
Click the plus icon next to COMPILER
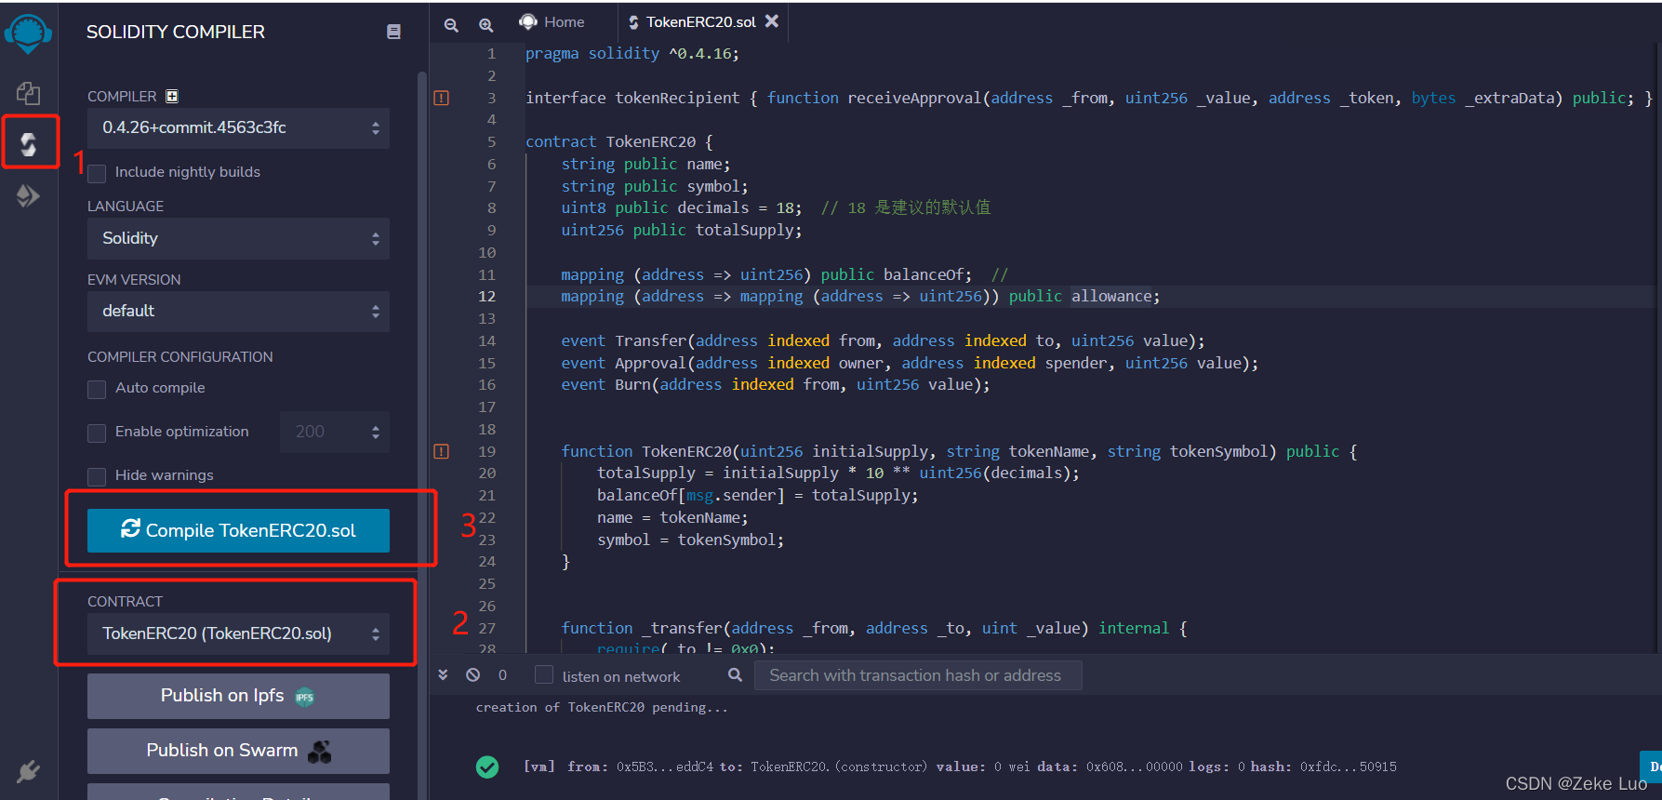click(x=172, y=96)
